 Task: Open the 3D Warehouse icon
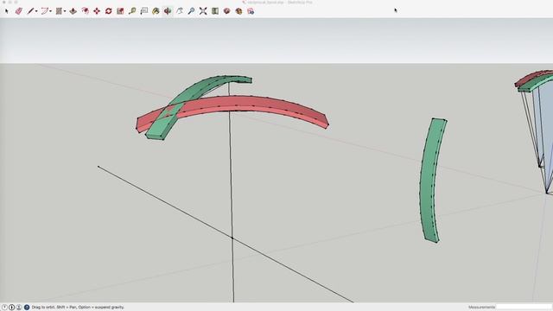pos(215,11)
